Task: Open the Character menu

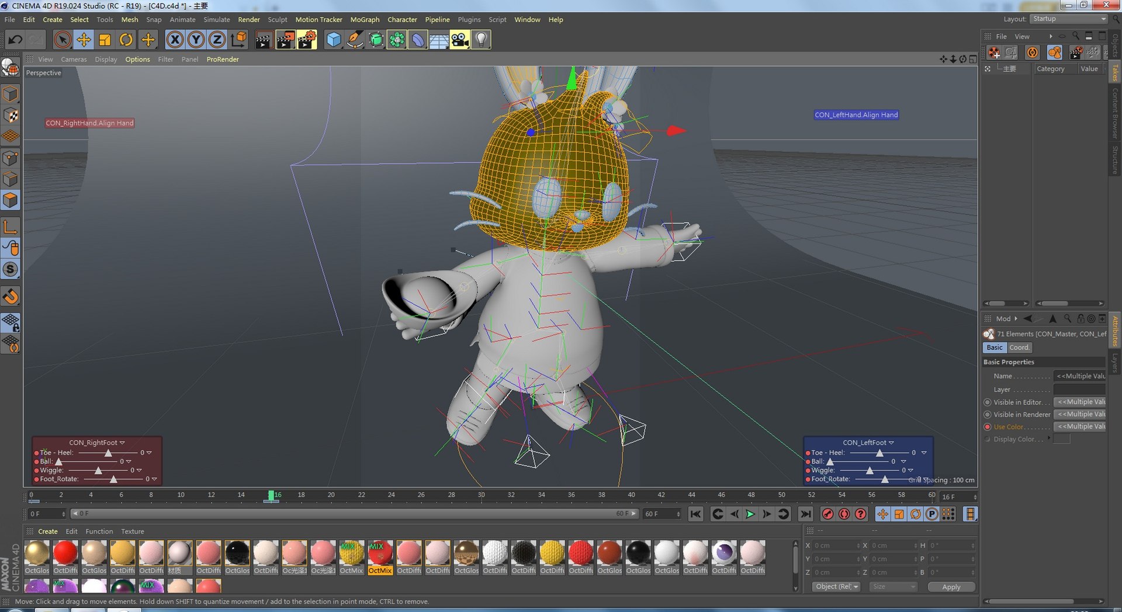Action: click(x=402, y=19)
